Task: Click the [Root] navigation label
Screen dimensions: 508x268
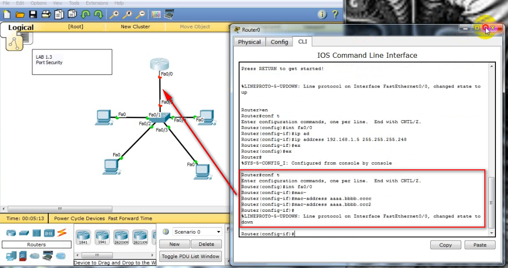Action: pos(76,26)
